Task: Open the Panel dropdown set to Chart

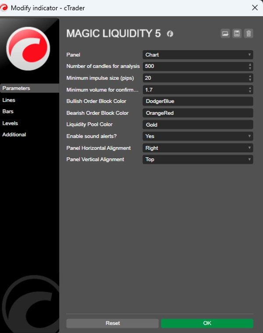Action: tap(198, 55)
